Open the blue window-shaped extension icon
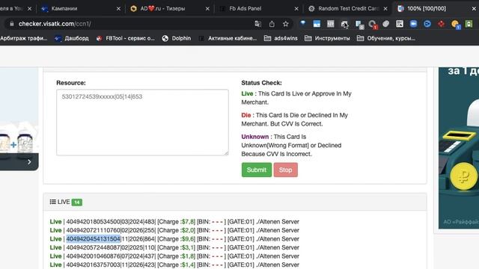Screen dimensions: 479x269 pos(317,23)
